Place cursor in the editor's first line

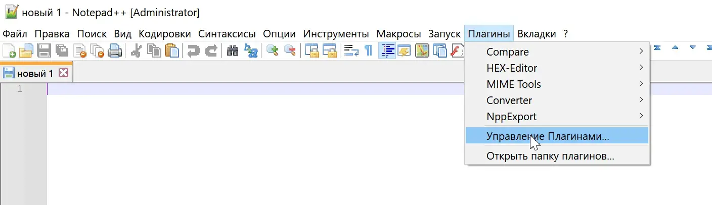pos(379,89)
